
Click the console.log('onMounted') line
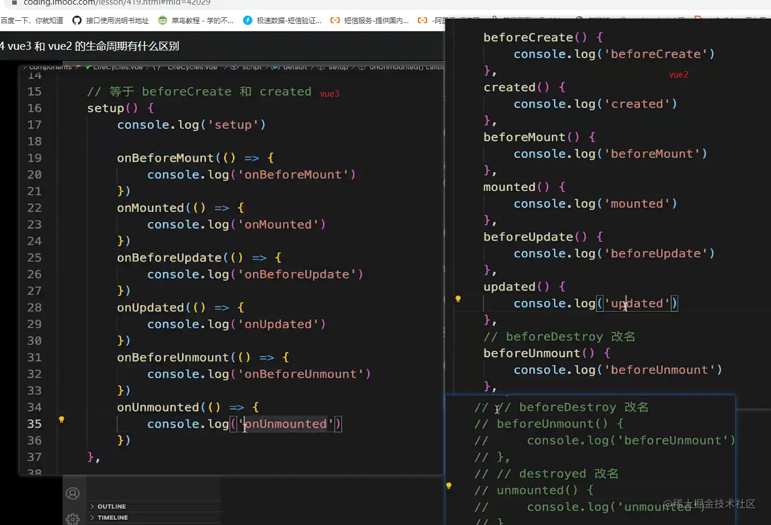click(x=237, y=225)
